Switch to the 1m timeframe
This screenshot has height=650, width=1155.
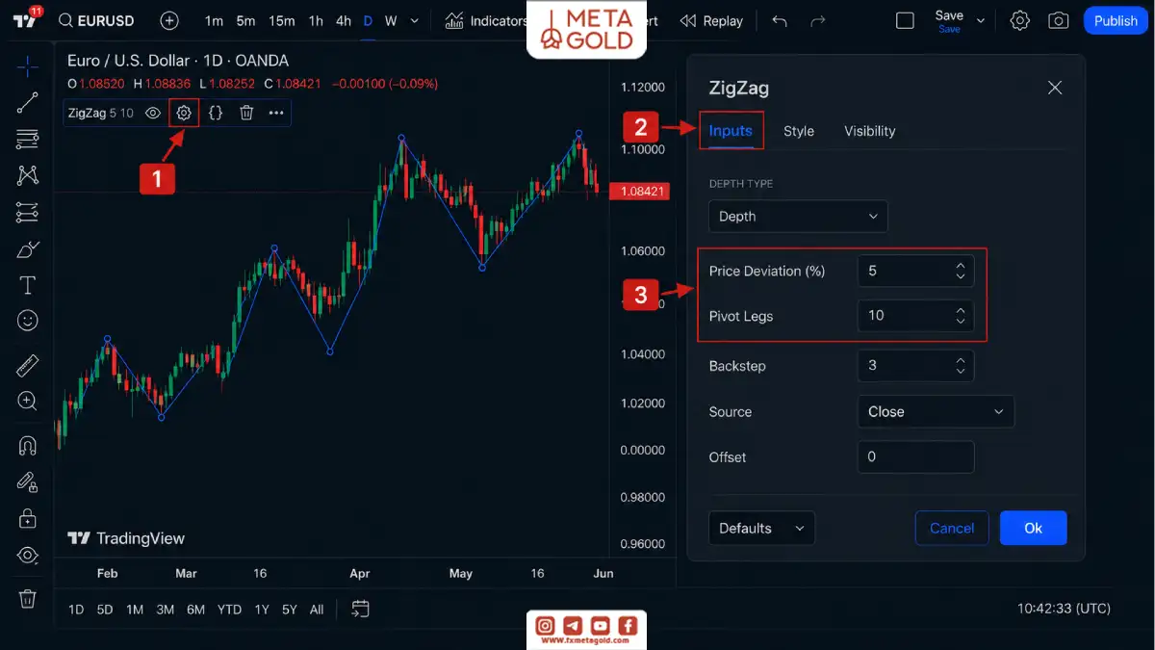(x=214, y=20)
